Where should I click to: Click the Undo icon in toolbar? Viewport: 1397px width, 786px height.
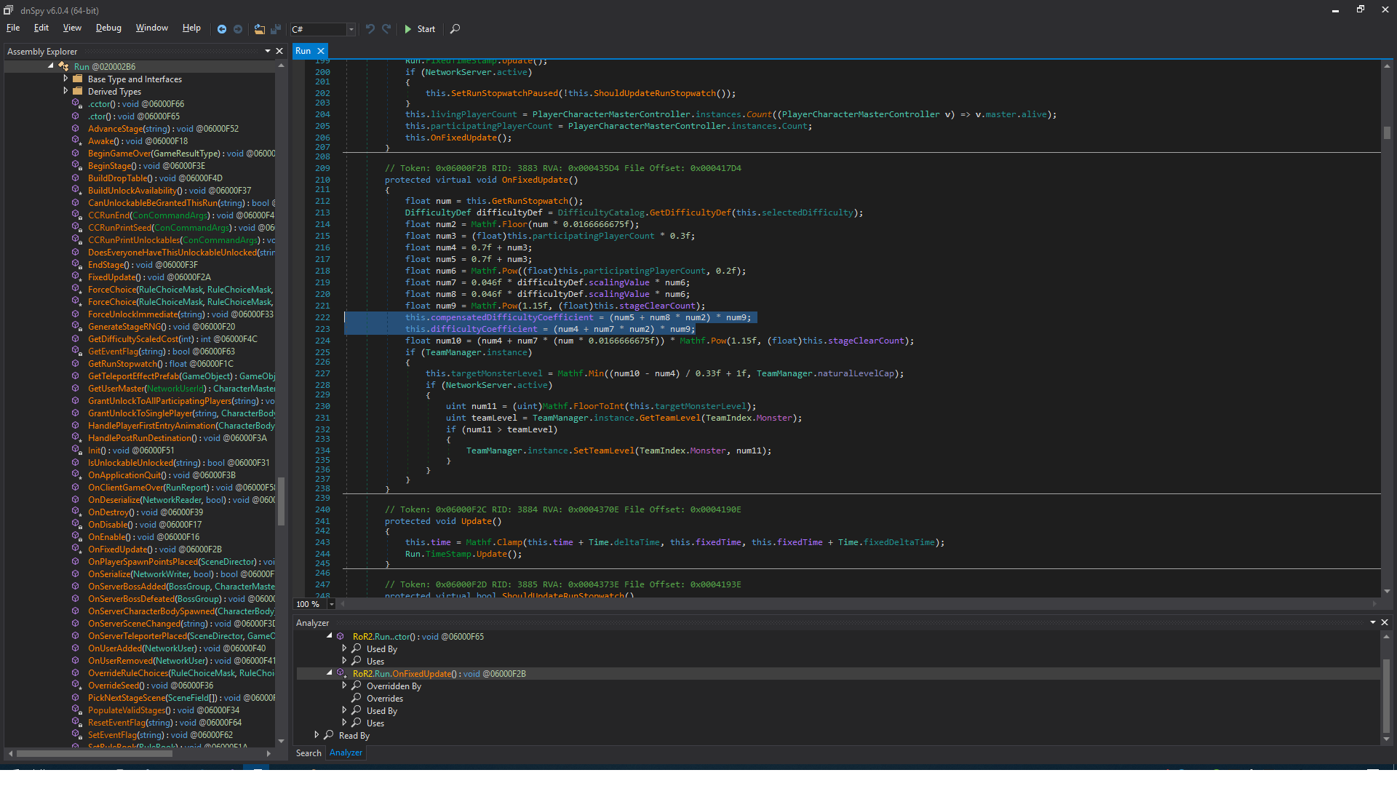(370, 29)
